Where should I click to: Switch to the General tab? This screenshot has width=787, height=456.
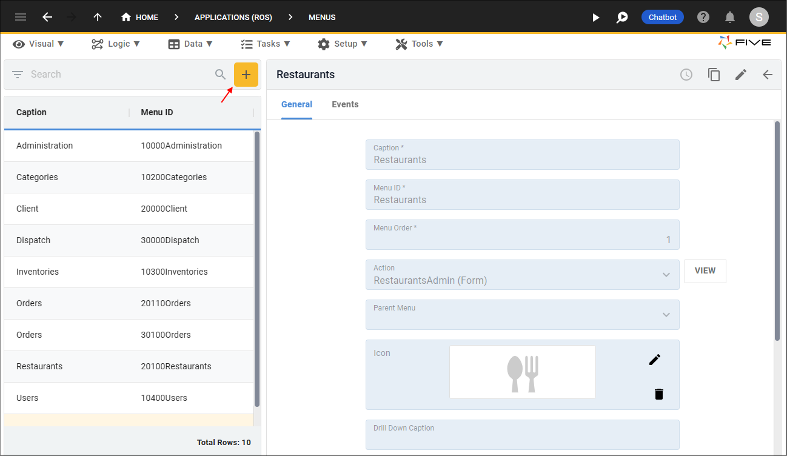tap(296, 104)
